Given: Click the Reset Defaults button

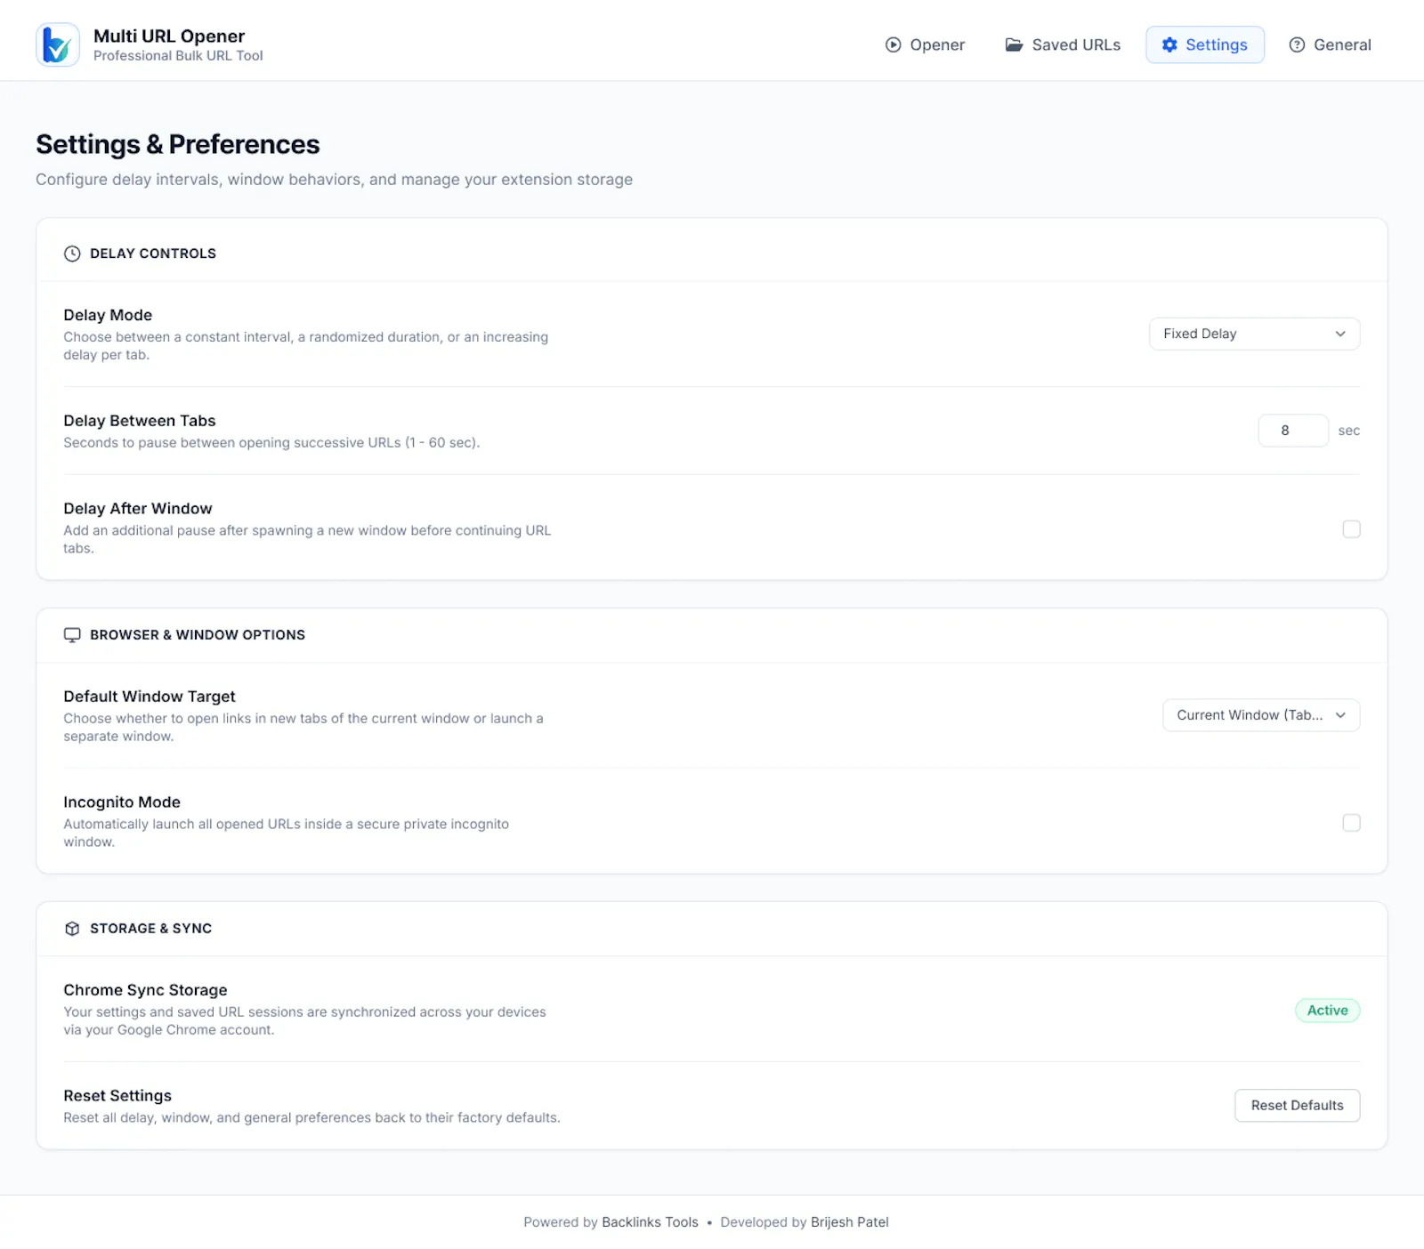Looking at the screenshot, I should click(1297, 1105).
